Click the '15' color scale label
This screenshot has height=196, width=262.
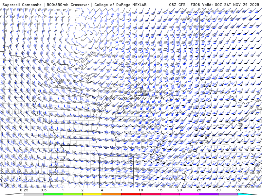click(160, 190)
